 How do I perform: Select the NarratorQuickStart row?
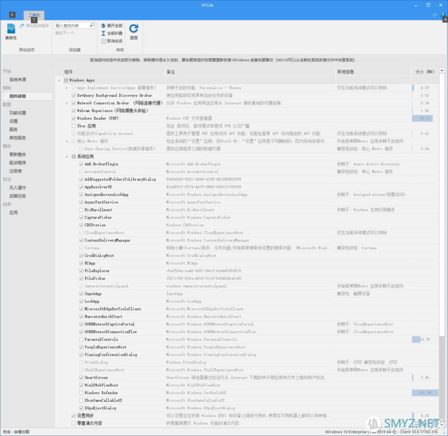(x=247, y=317)
